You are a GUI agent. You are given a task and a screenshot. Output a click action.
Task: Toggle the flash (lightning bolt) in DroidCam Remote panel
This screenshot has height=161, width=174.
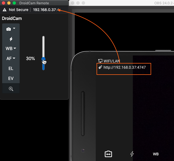point(11,39)
